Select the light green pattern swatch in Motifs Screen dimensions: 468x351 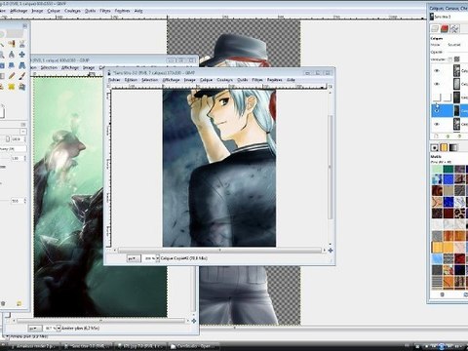pos(438,169)
